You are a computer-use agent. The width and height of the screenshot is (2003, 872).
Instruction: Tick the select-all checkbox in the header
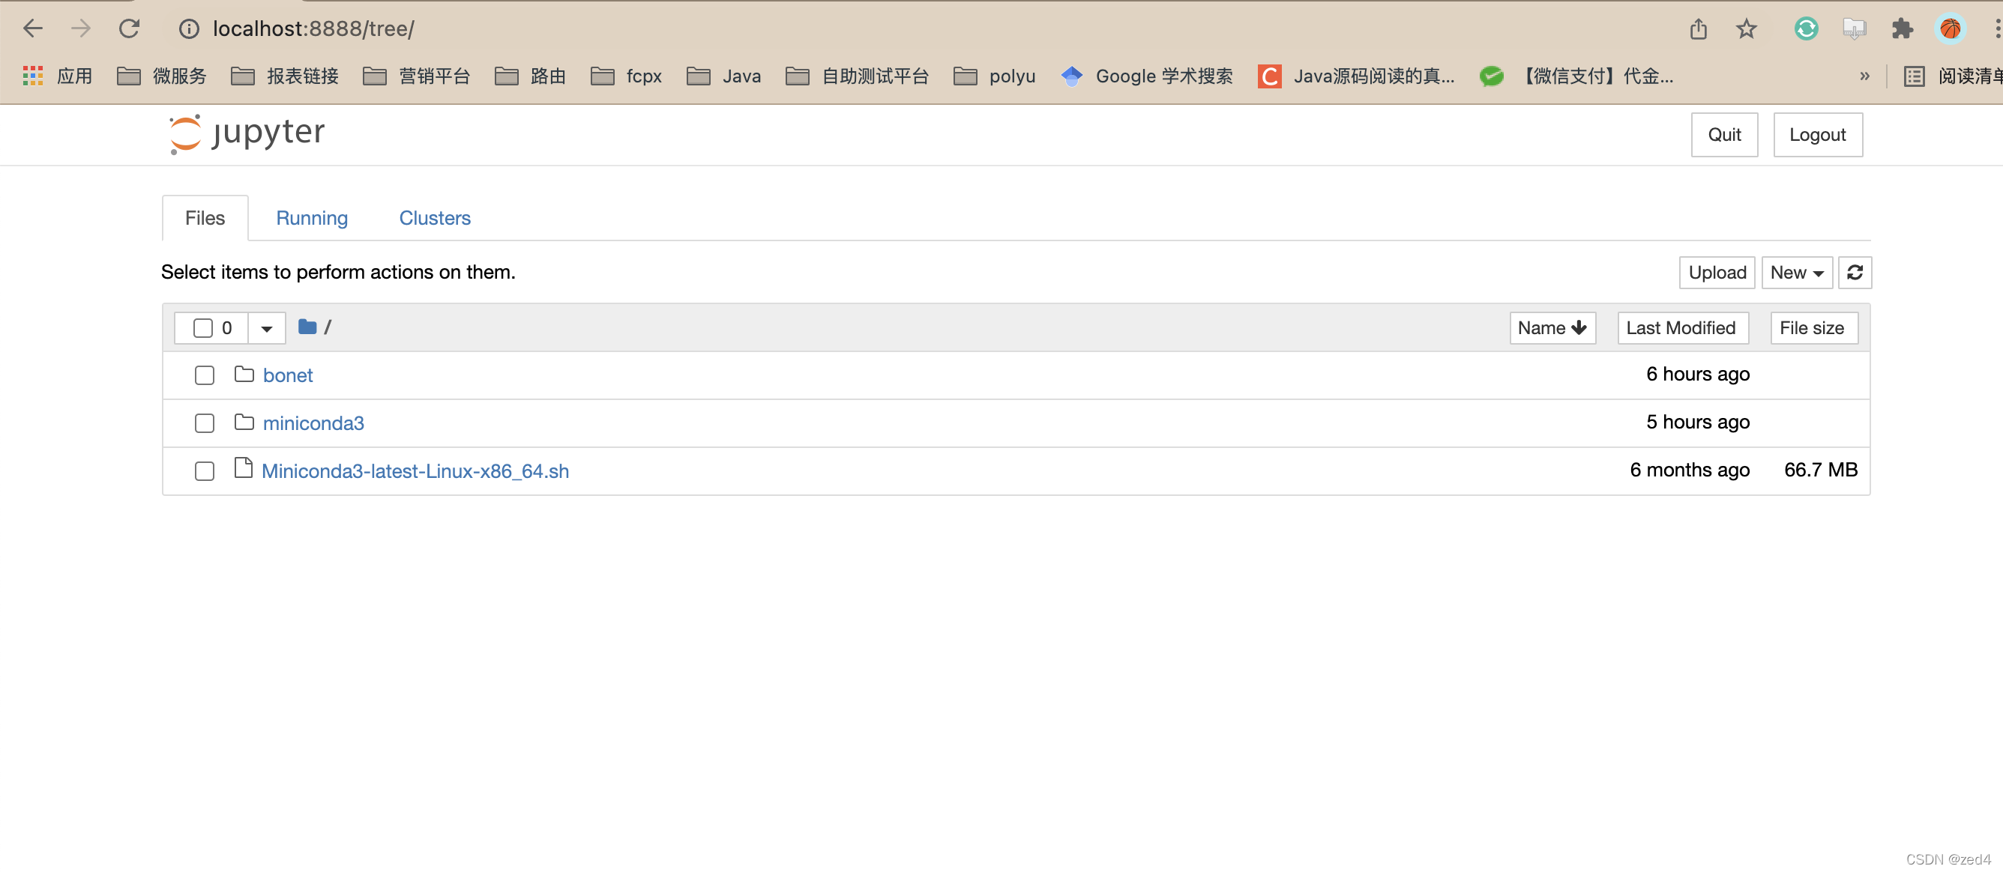[x=203, y=328]
